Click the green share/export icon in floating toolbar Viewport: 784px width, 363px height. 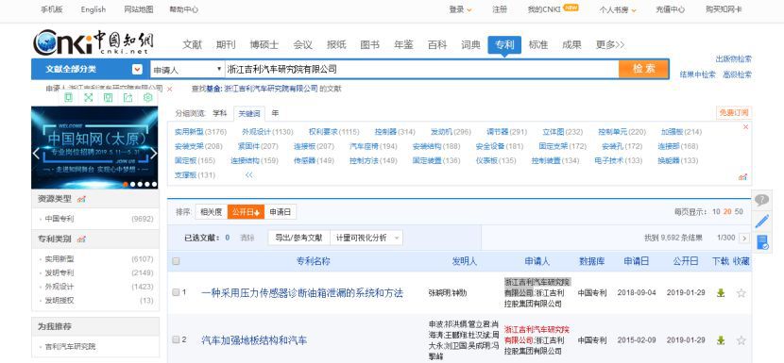[128, 98]
